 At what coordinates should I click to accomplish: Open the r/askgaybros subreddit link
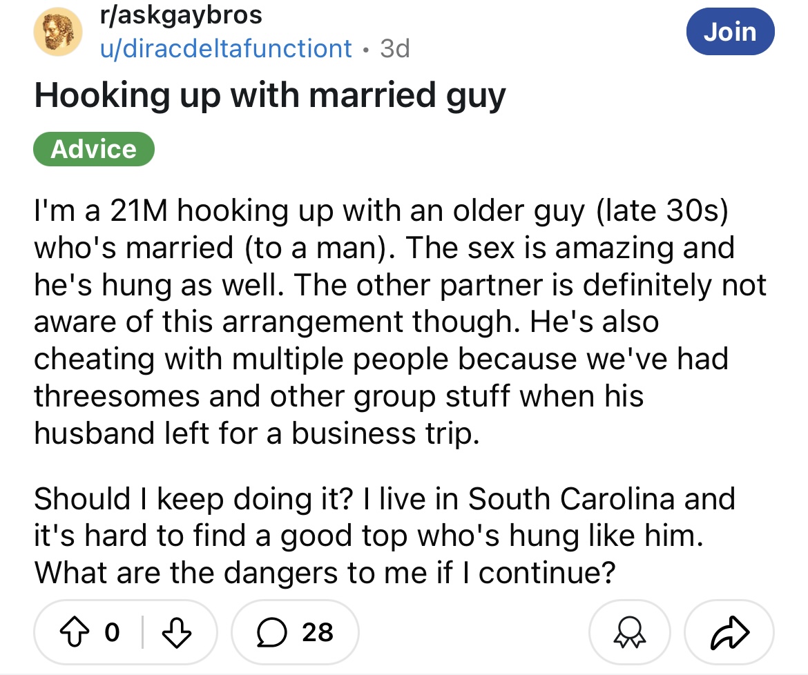coord(181,15)
